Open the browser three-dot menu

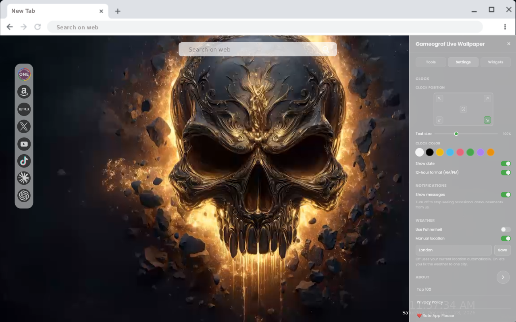(x=505, y=27)
